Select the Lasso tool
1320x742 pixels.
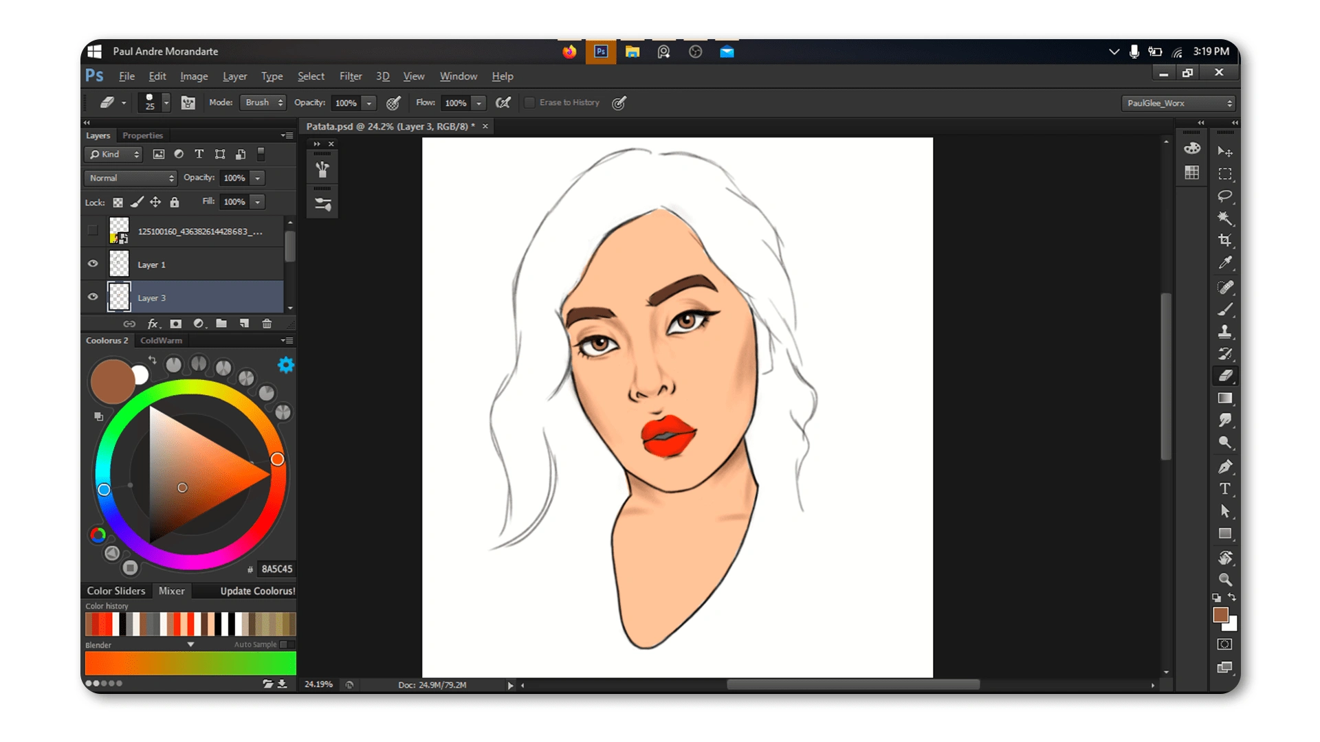1224,196
